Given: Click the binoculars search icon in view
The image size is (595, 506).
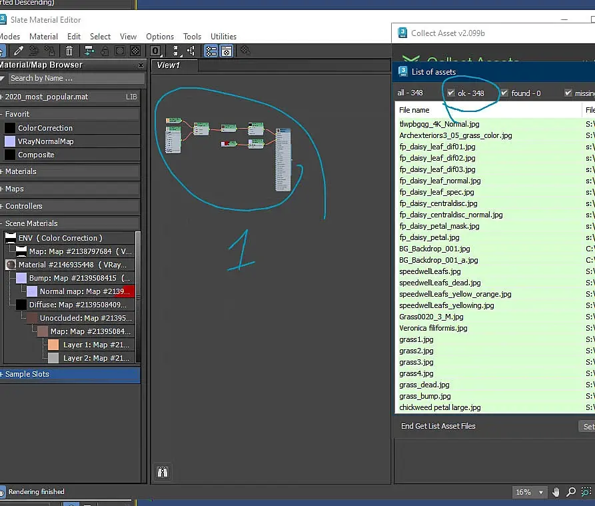Looking at the screenshot, I should coord(162,472).
